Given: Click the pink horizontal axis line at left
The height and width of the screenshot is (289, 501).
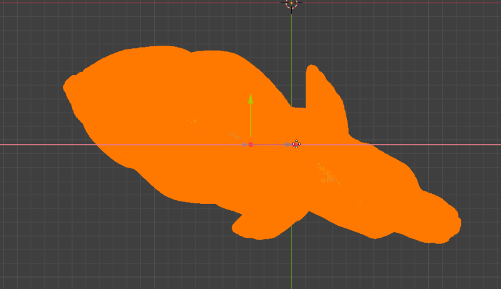Looking at the screenshot, I should coord(38,144).
